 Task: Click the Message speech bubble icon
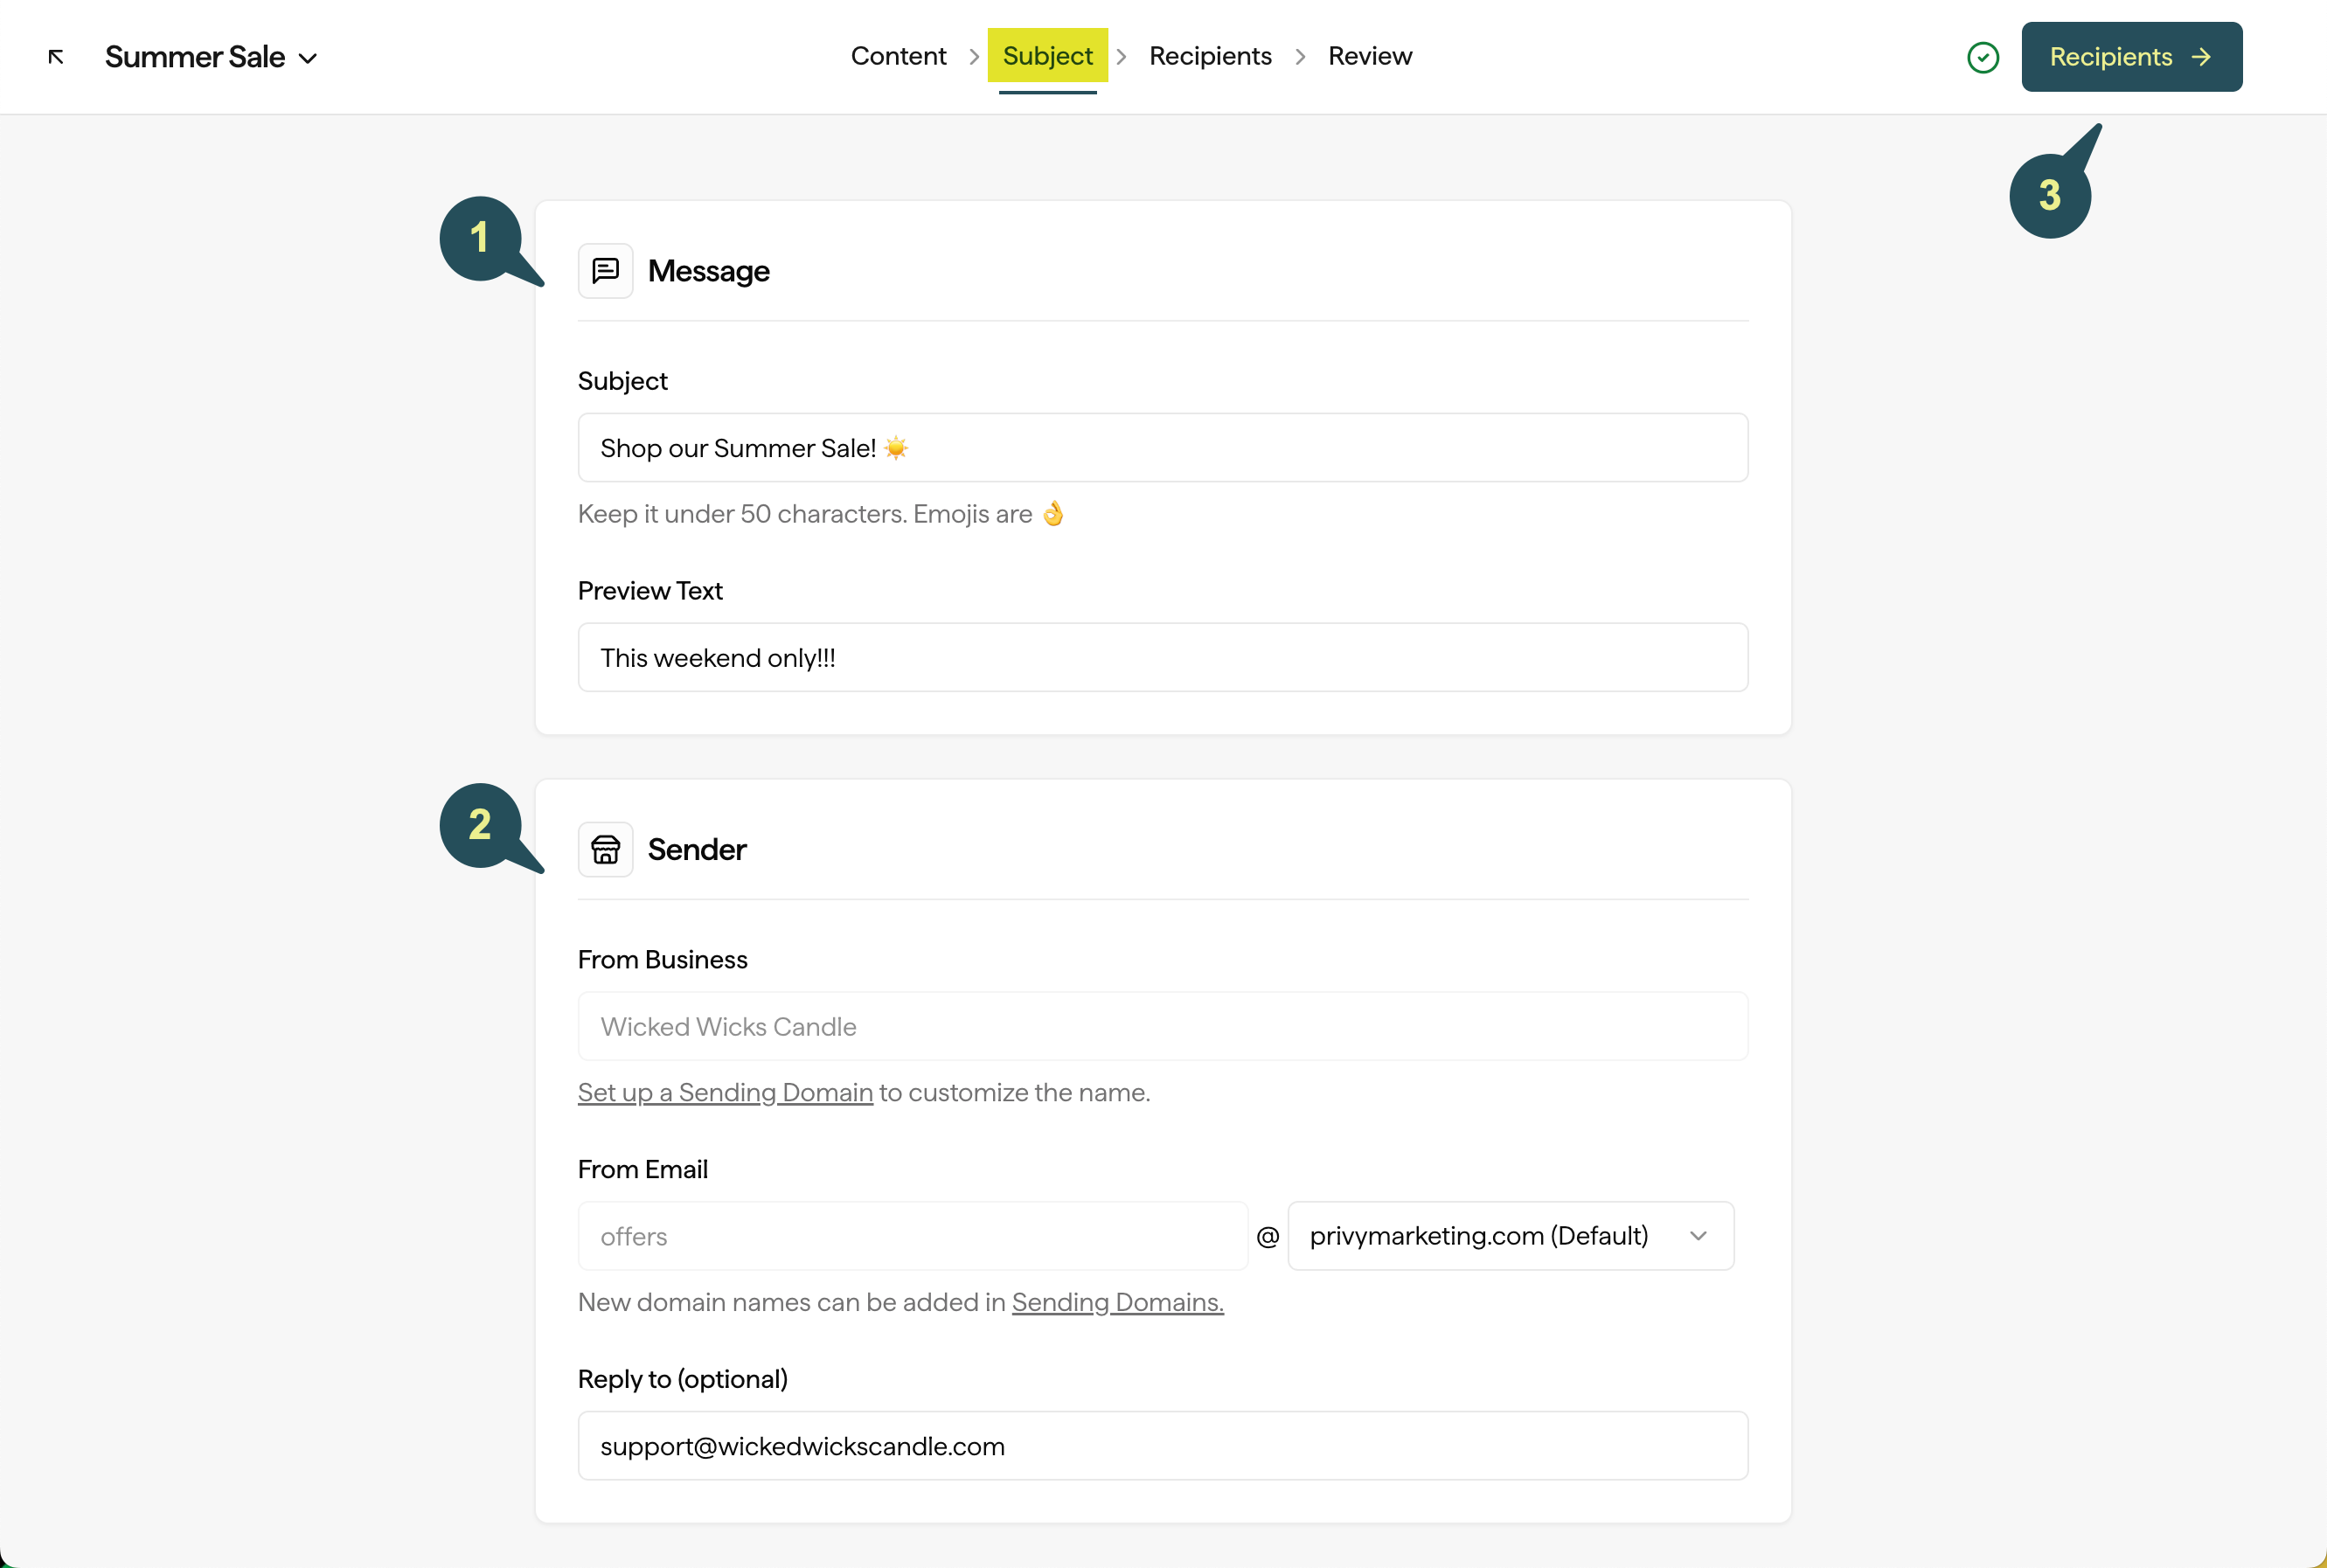[x=605, y=271]
